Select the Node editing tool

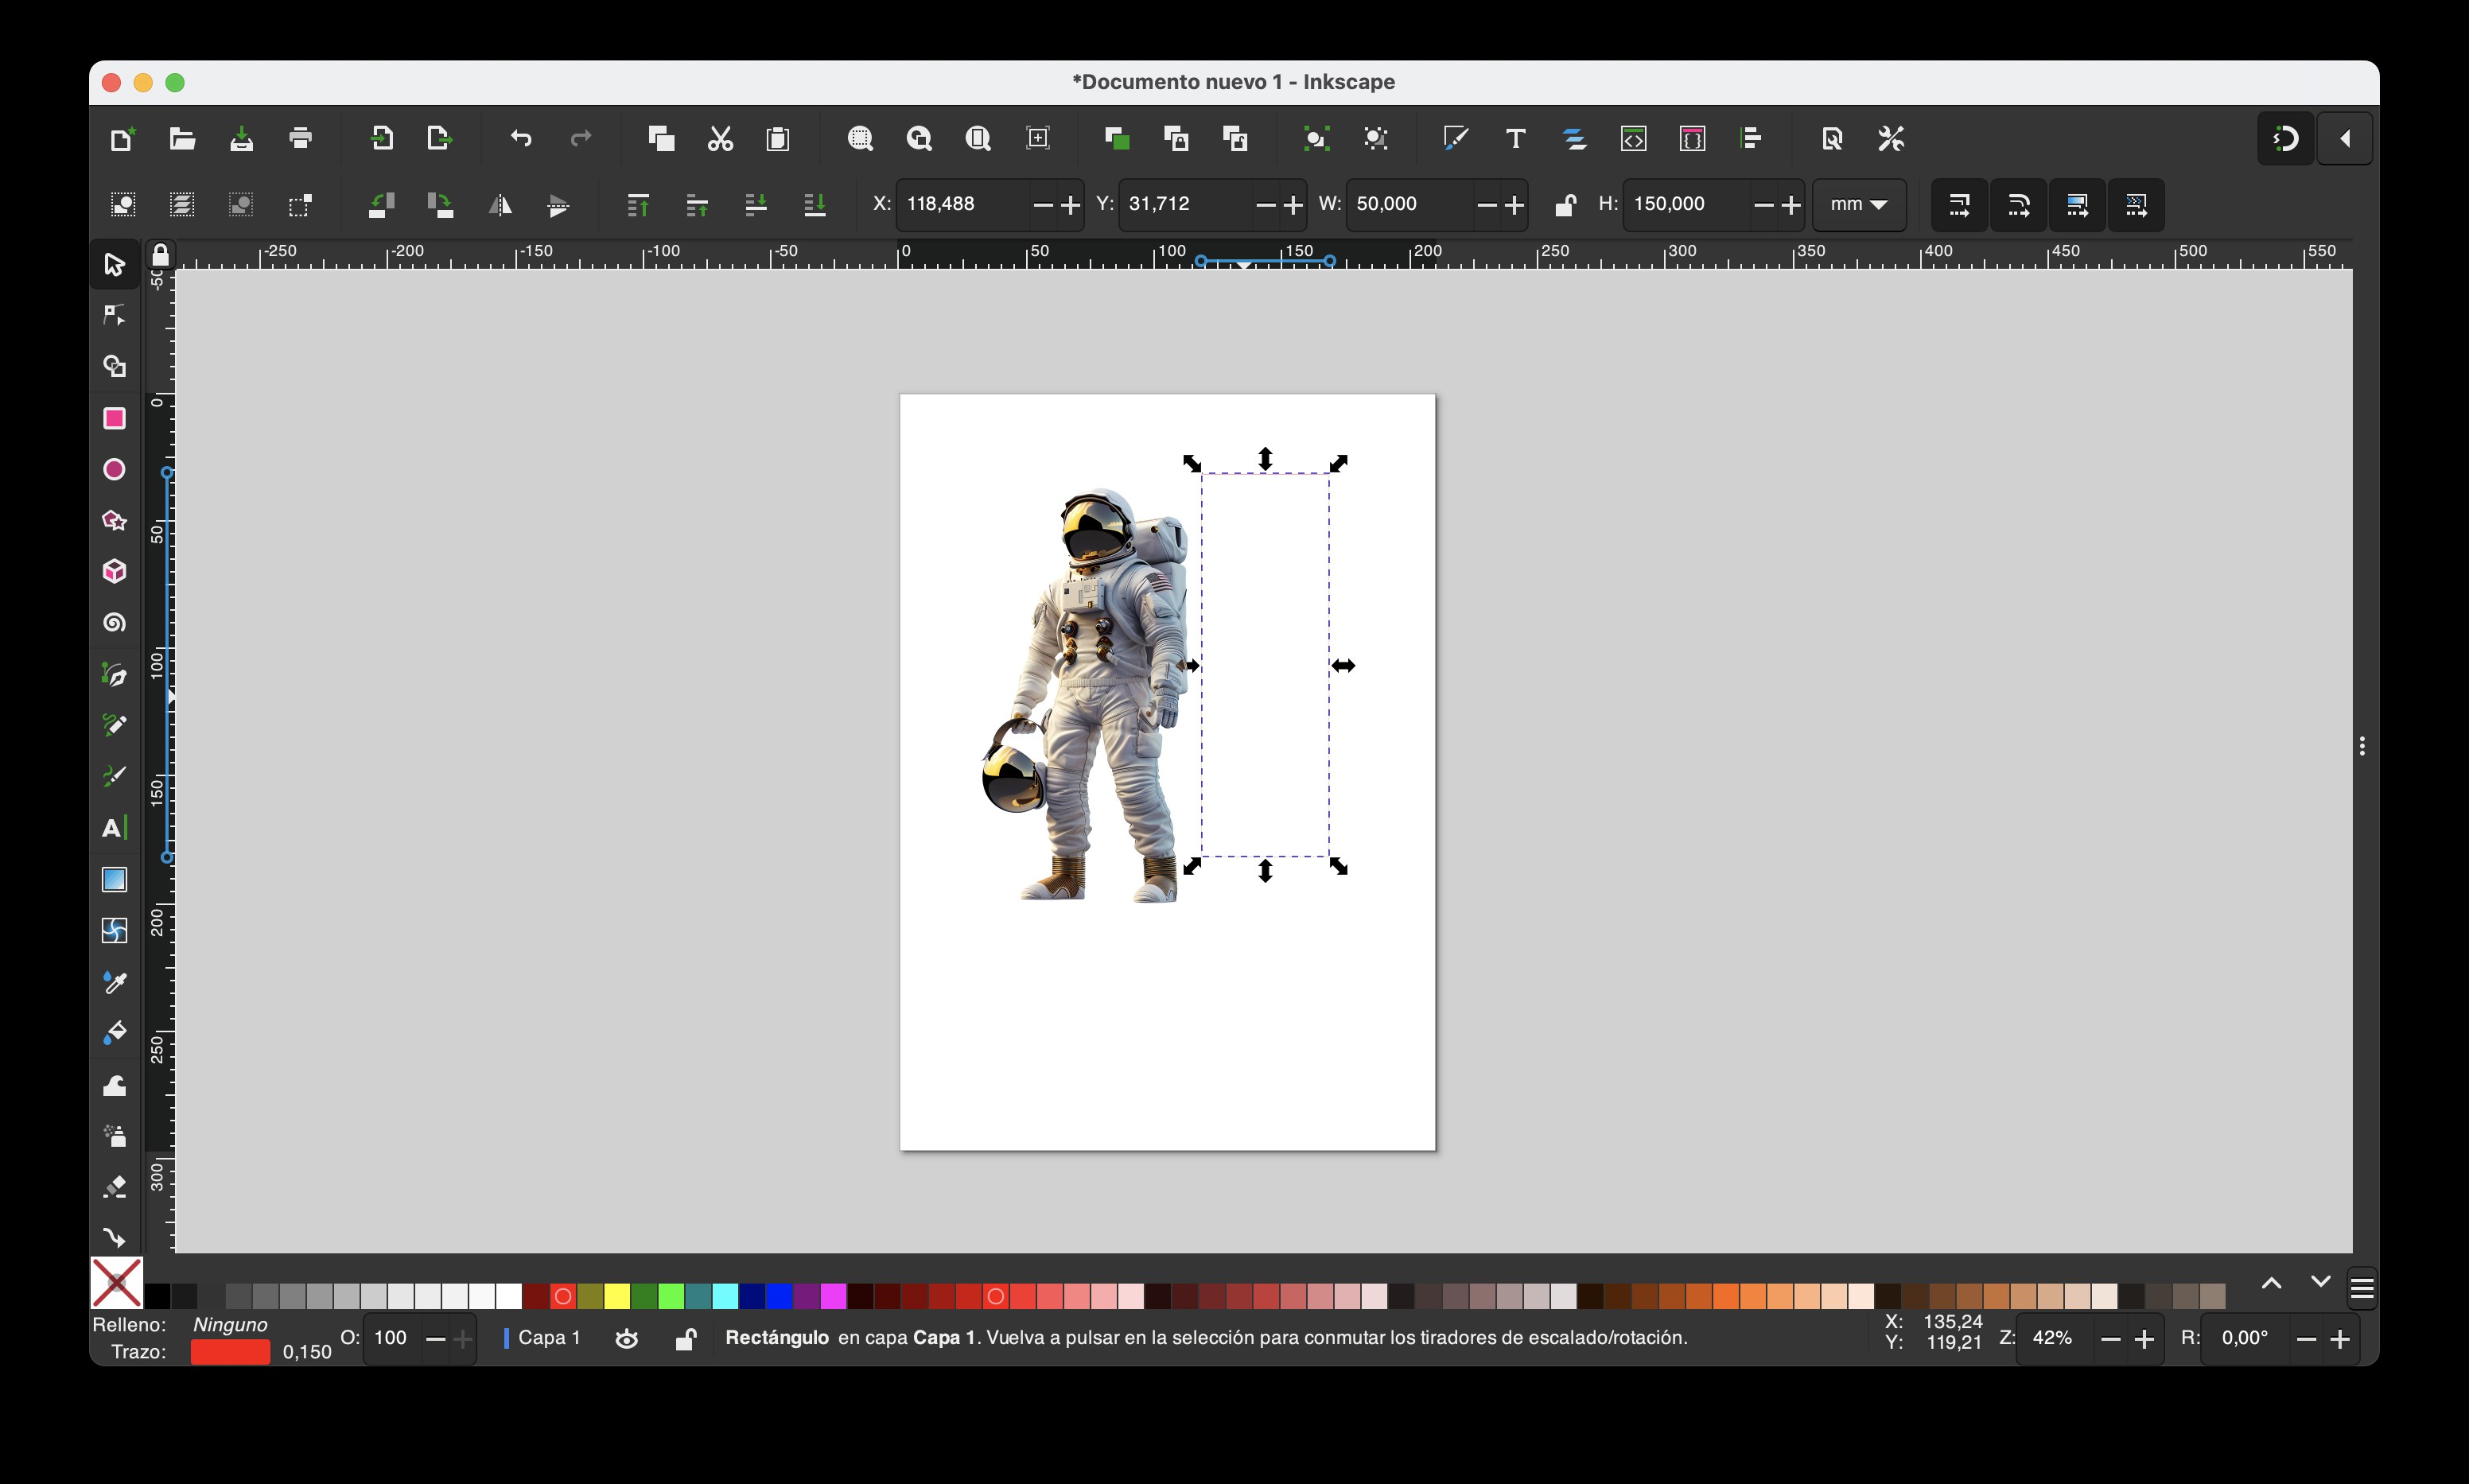(114, 316)
